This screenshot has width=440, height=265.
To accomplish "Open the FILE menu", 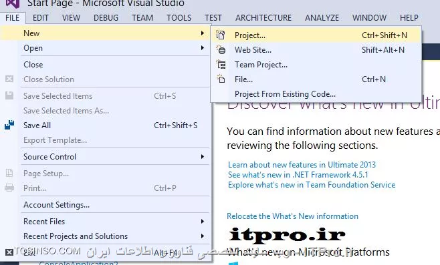I will click(x=13, y=18).
